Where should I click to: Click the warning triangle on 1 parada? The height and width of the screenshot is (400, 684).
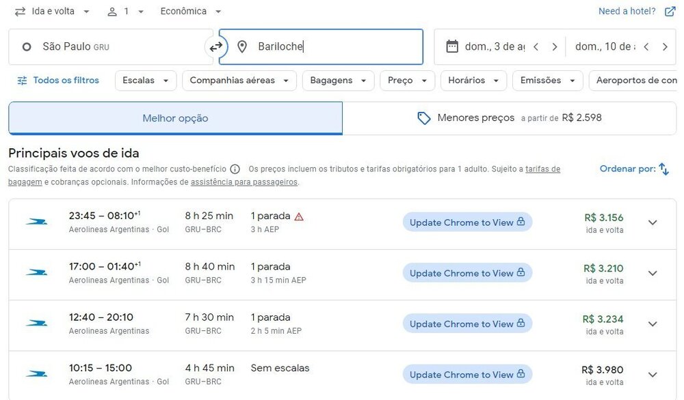click(x=299, y=216)
